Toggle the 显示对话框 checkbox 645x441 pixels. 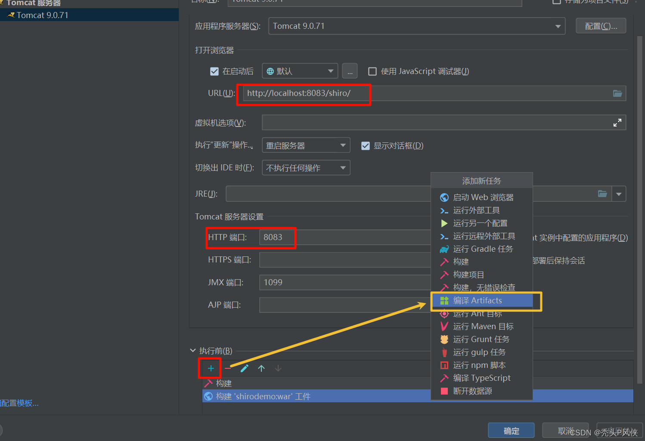(x=366, y=146)
